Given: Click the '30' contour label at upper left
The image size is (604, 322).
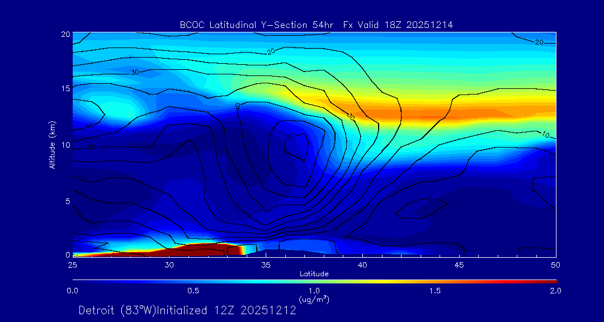Looking at the screenshot, I should click(135, 72).
